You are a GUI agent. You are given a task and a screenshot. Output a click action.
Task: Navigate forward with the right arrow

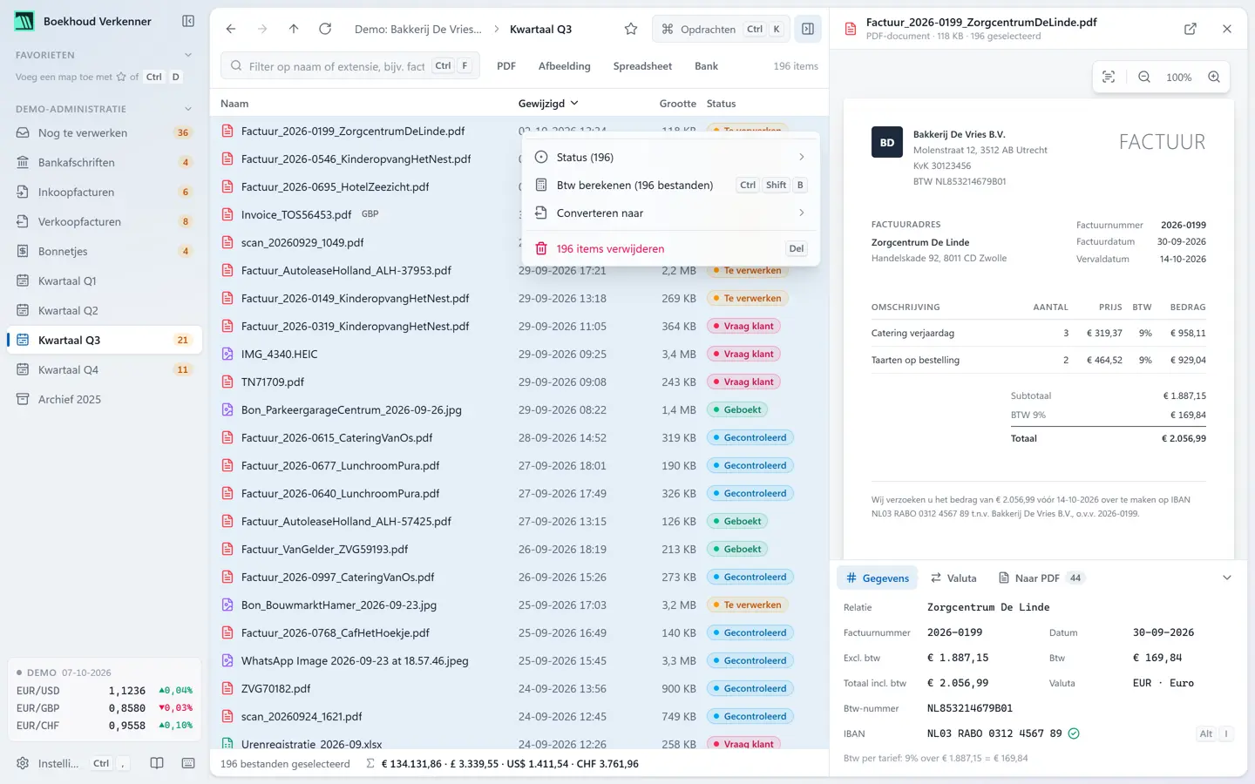[262, 29]
